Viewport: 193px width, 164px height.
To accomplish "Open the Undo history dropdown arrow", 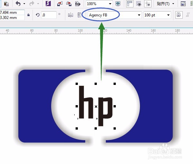I will click(24, 4).
